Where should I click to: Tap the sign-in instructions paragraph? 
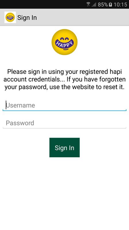coord(64,79)
